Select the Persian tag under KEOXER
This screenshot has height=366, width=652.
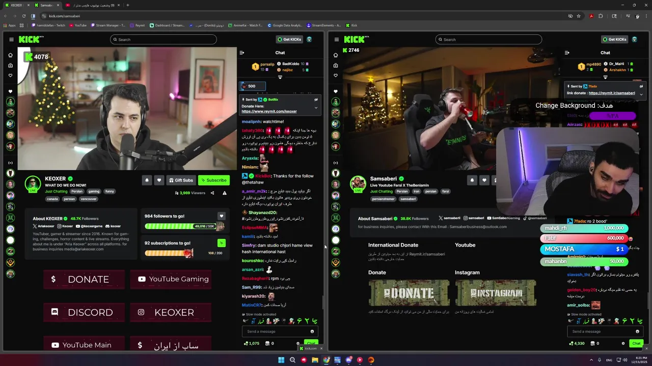(x=77, y=192)
